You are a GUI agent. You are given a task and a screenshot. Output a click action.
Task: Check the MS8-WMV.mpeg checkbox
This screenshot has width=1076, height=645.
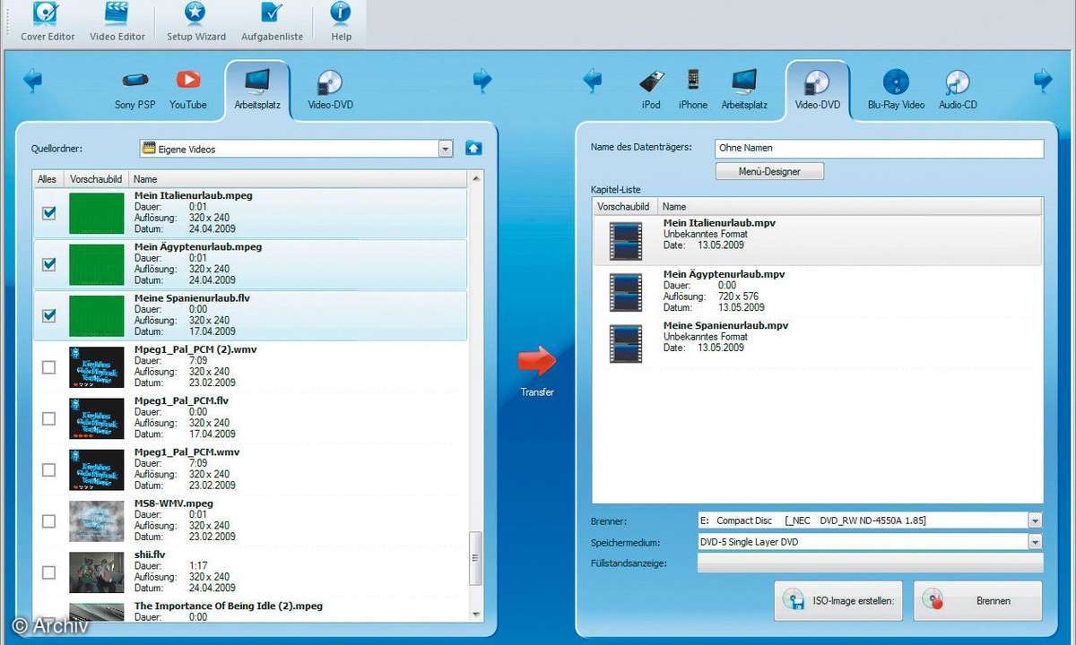tap(48, 521)
